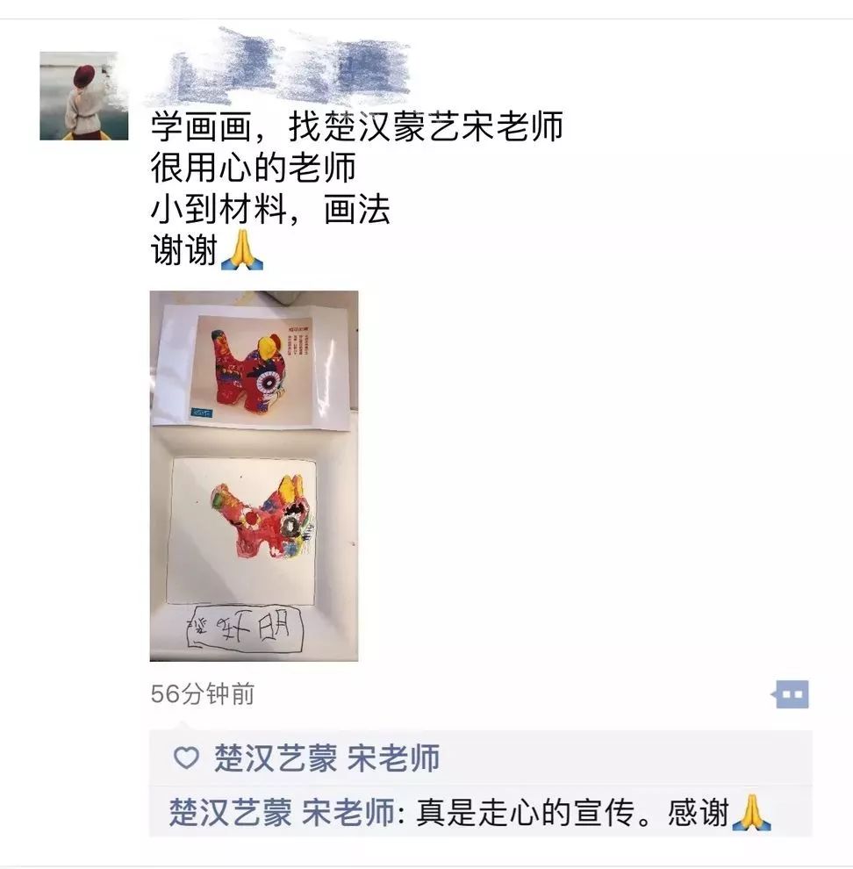Tap the heart icon in likes row
Image resolution: width=853 pixels, height=869 pixels.
click(x=186, y=758)
